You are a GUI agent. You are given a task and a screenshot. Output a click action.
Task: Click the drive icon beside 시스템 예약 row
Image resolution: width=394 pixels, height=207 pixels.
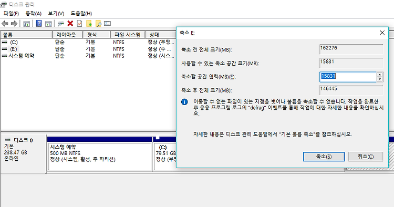tap(5, 56)
